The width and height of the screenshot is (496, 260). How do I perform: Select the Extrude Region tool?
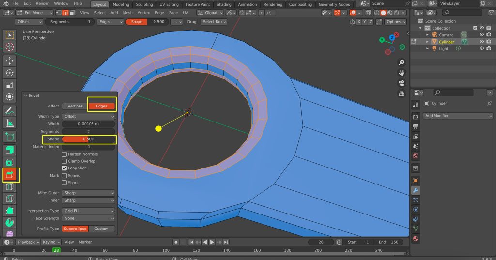point(10,150)
